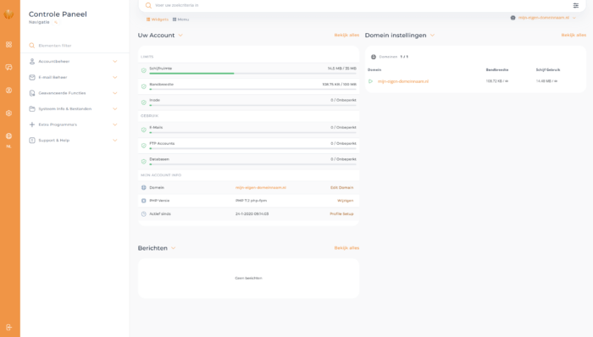Screen dimensions: 593x337
Task: Click the folder icon beside Systeem Info & Bestanden
Action: (x=32, y=109)
